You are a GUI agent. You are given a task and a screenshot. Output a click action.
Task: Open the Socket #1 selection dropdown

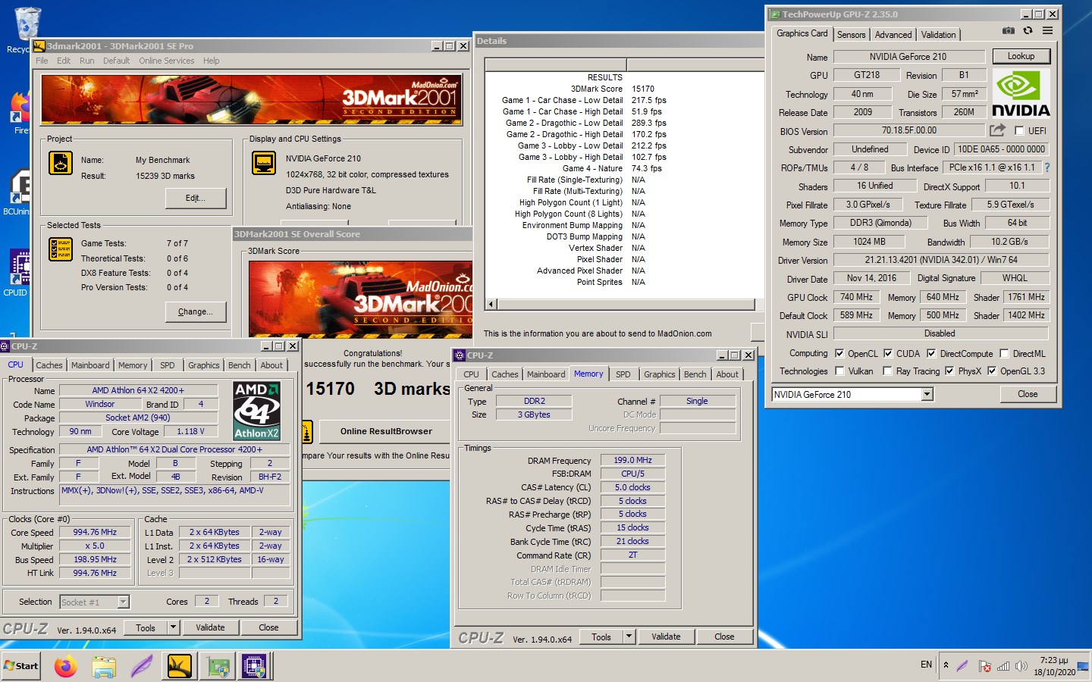point(124,602)
